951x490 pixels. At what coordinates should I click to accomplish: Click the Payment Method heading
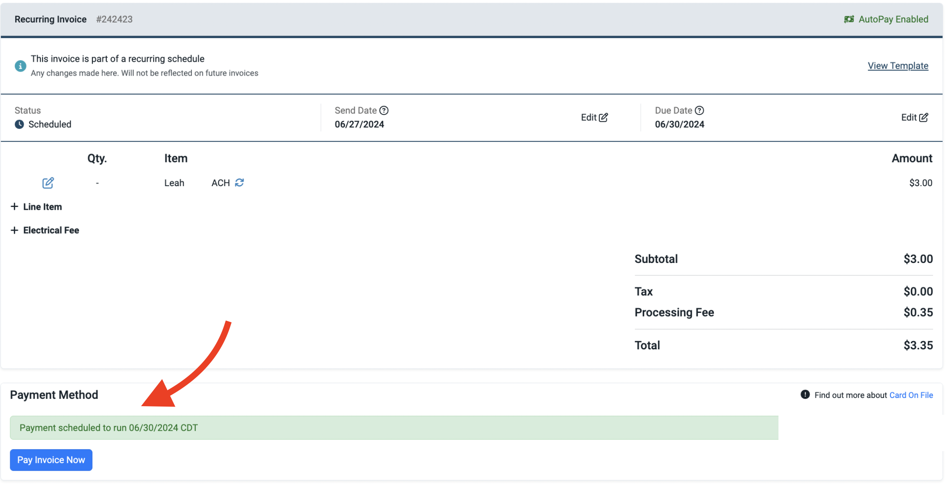click(x=54, y=395)
